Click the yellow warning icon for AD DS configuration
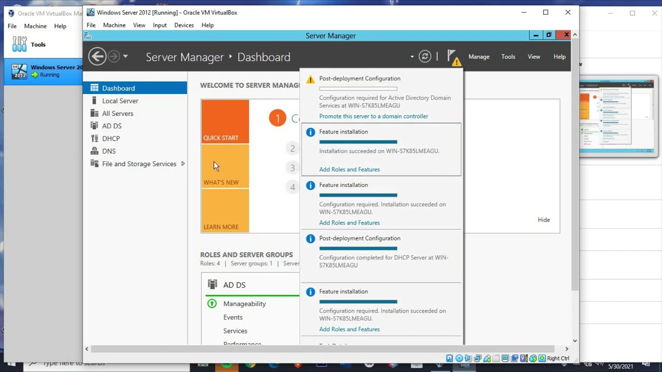Image resolution: width=662 pixels, height=372 pixels. (310, 79)
